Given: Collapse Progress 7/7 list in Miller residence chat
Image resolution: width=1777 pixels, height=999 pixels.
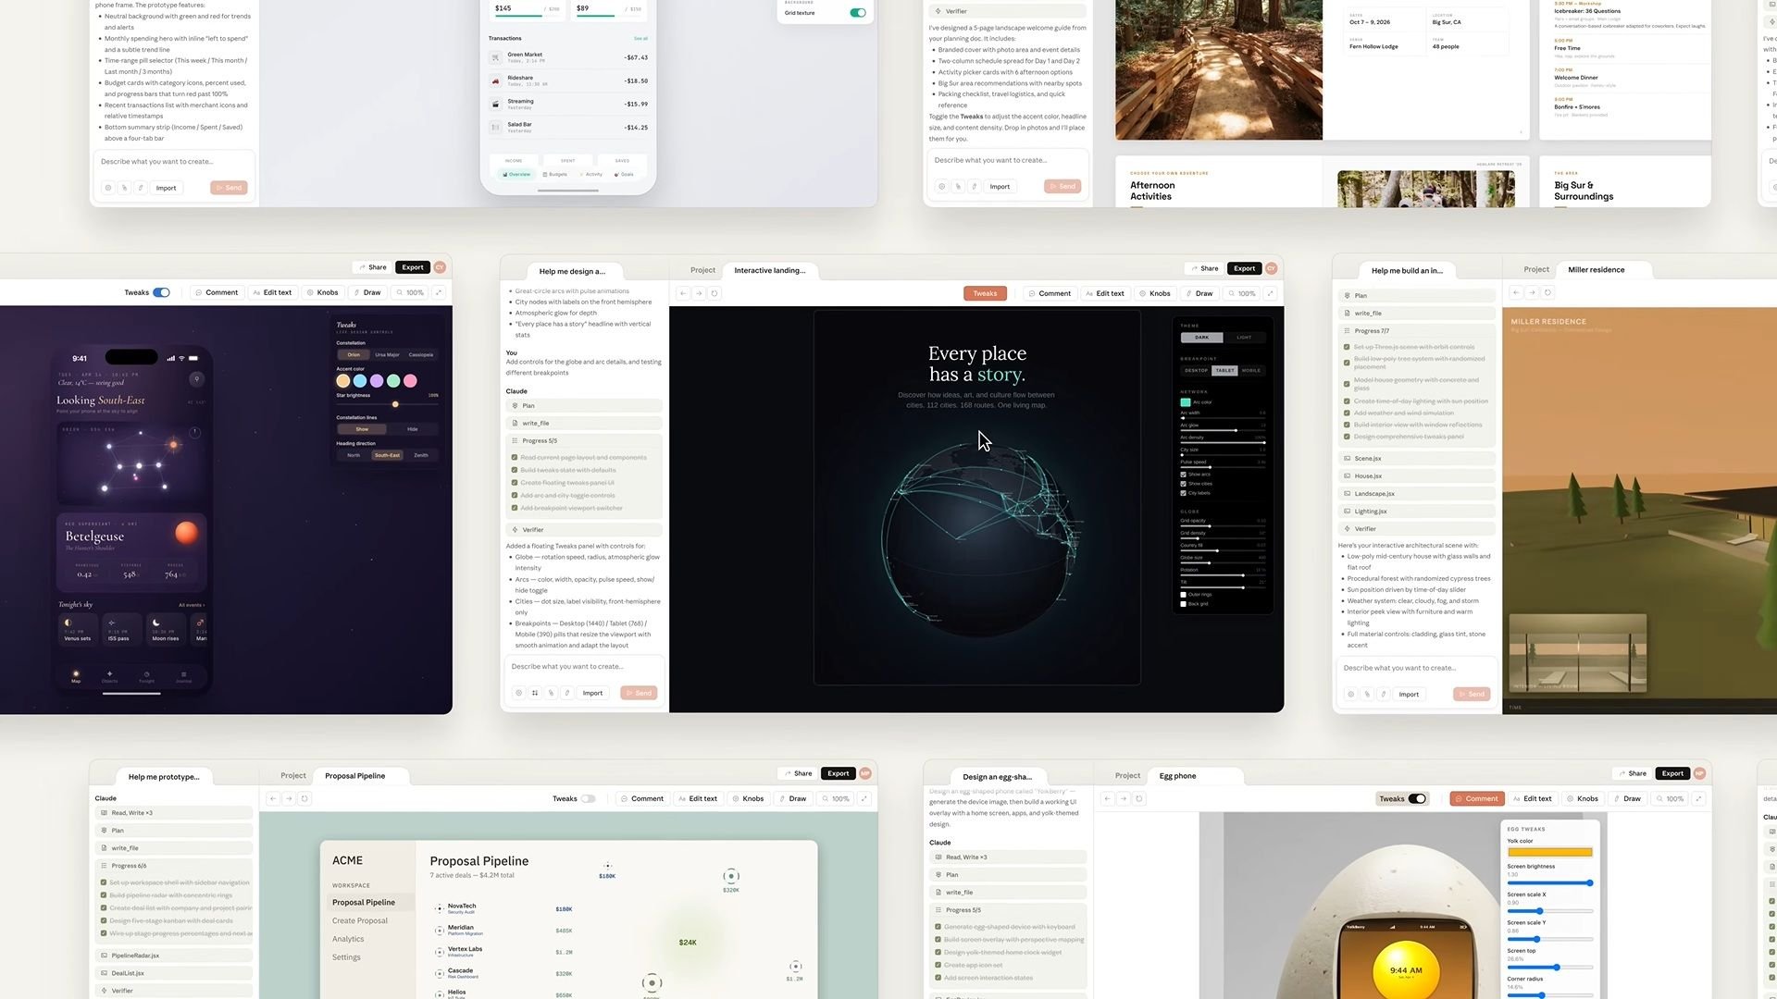Looking at the screenshot, I should (x=1372, y=330).
